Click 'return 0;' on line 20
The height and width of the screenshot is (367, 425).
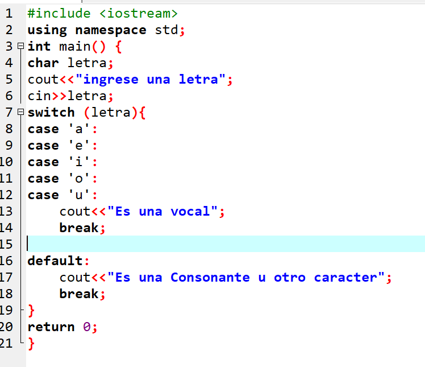click(x=63, y=327)
